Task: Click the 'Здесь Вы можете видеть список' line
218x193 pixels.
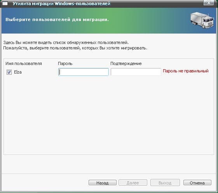Action: point(66,42)
